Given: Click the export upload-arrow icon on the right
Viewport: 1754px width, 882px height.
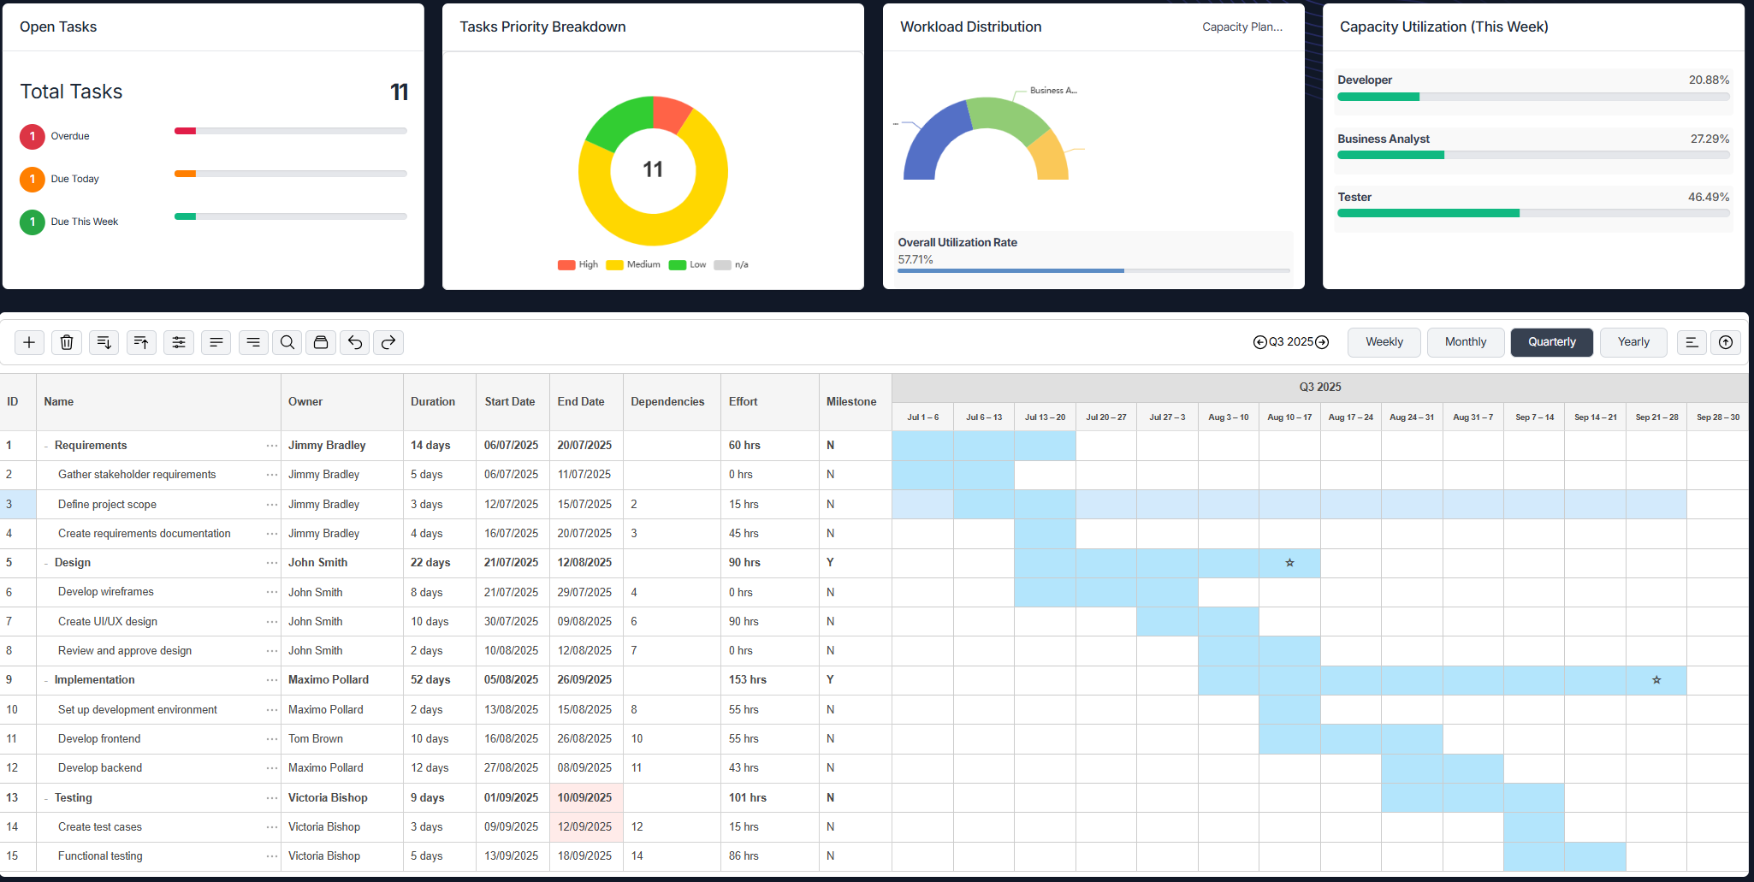Looking at the screenshot, I should tap(1726, 342).
